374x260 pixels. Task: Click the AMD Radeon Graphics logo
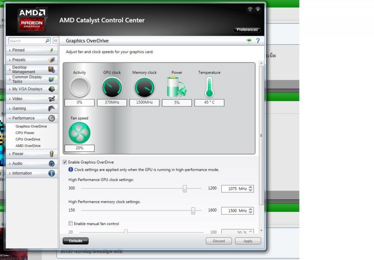32,20
